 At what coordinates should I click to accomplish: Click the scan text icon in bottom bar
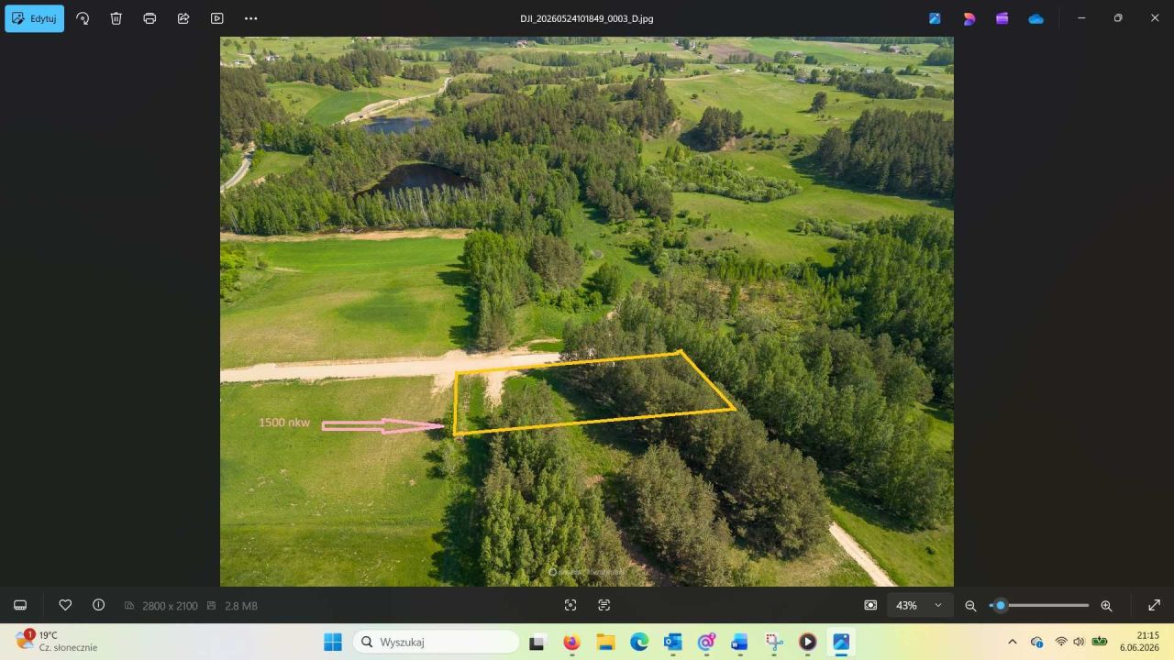(604, 605)
